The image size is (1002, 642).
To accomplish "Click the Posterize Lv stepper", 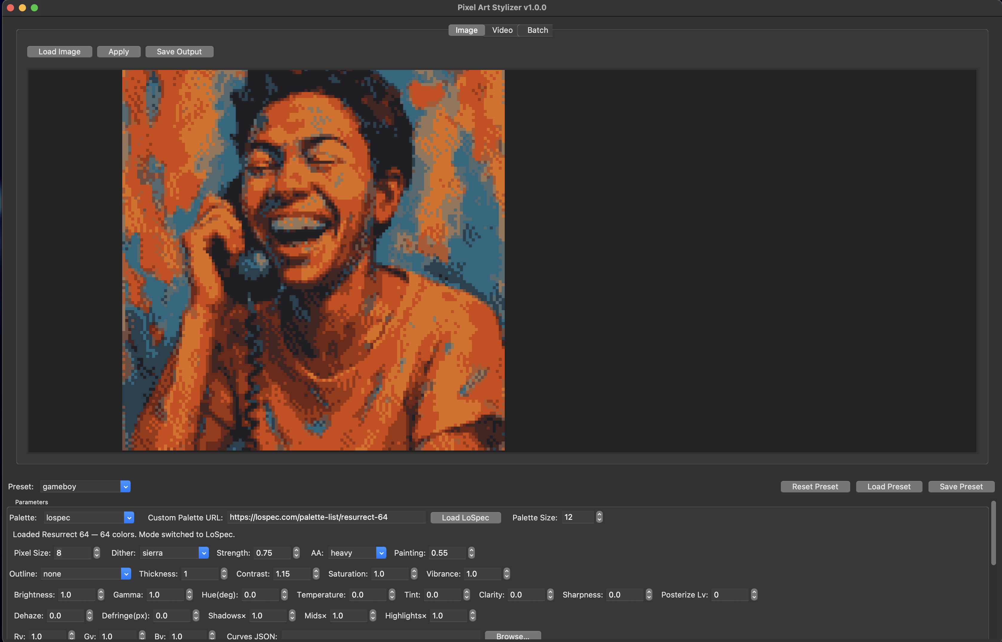I will click(754, 594).
